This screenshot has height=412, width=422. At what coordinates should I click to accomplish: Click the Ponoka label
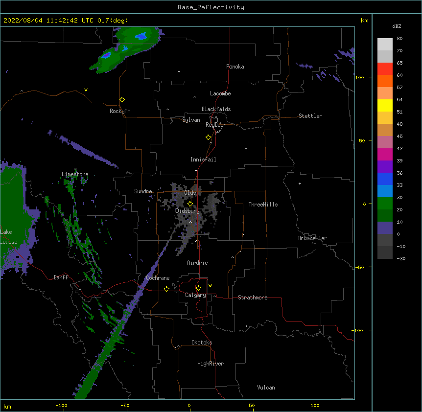pos(235,67)
